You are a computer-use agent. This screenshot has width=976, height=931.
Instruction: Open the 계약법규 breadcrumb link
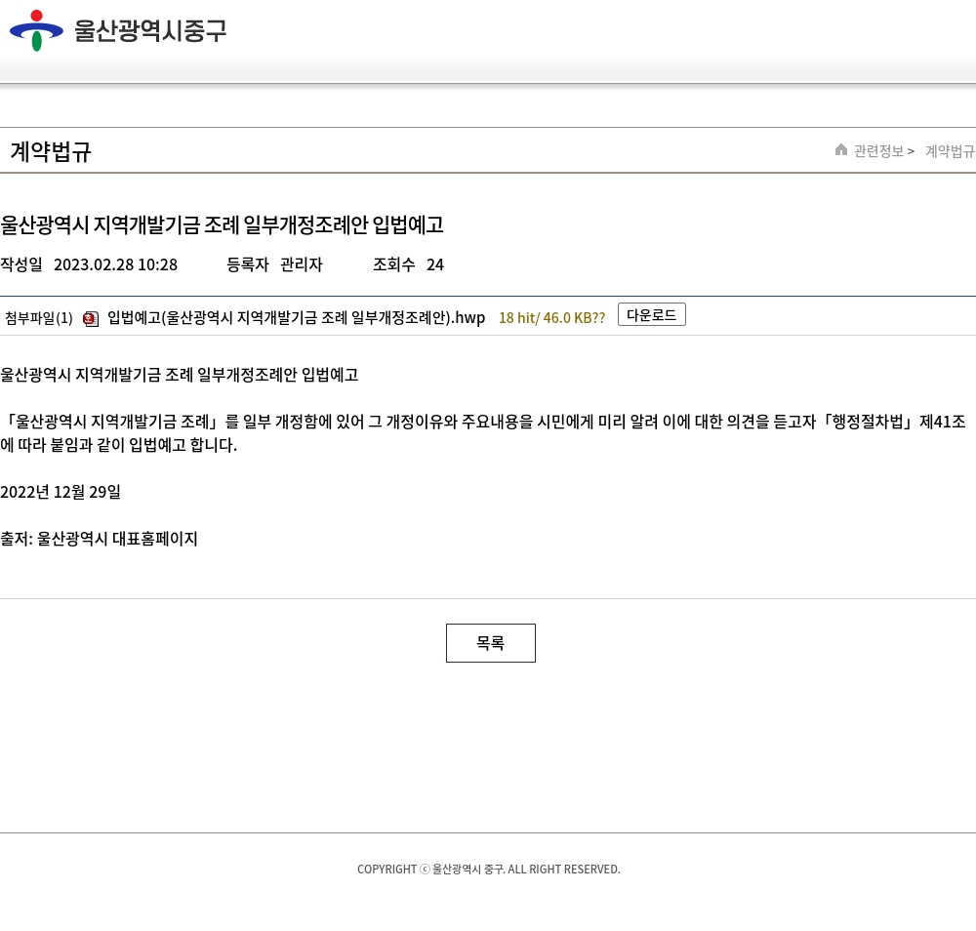(x=950, y=150)
